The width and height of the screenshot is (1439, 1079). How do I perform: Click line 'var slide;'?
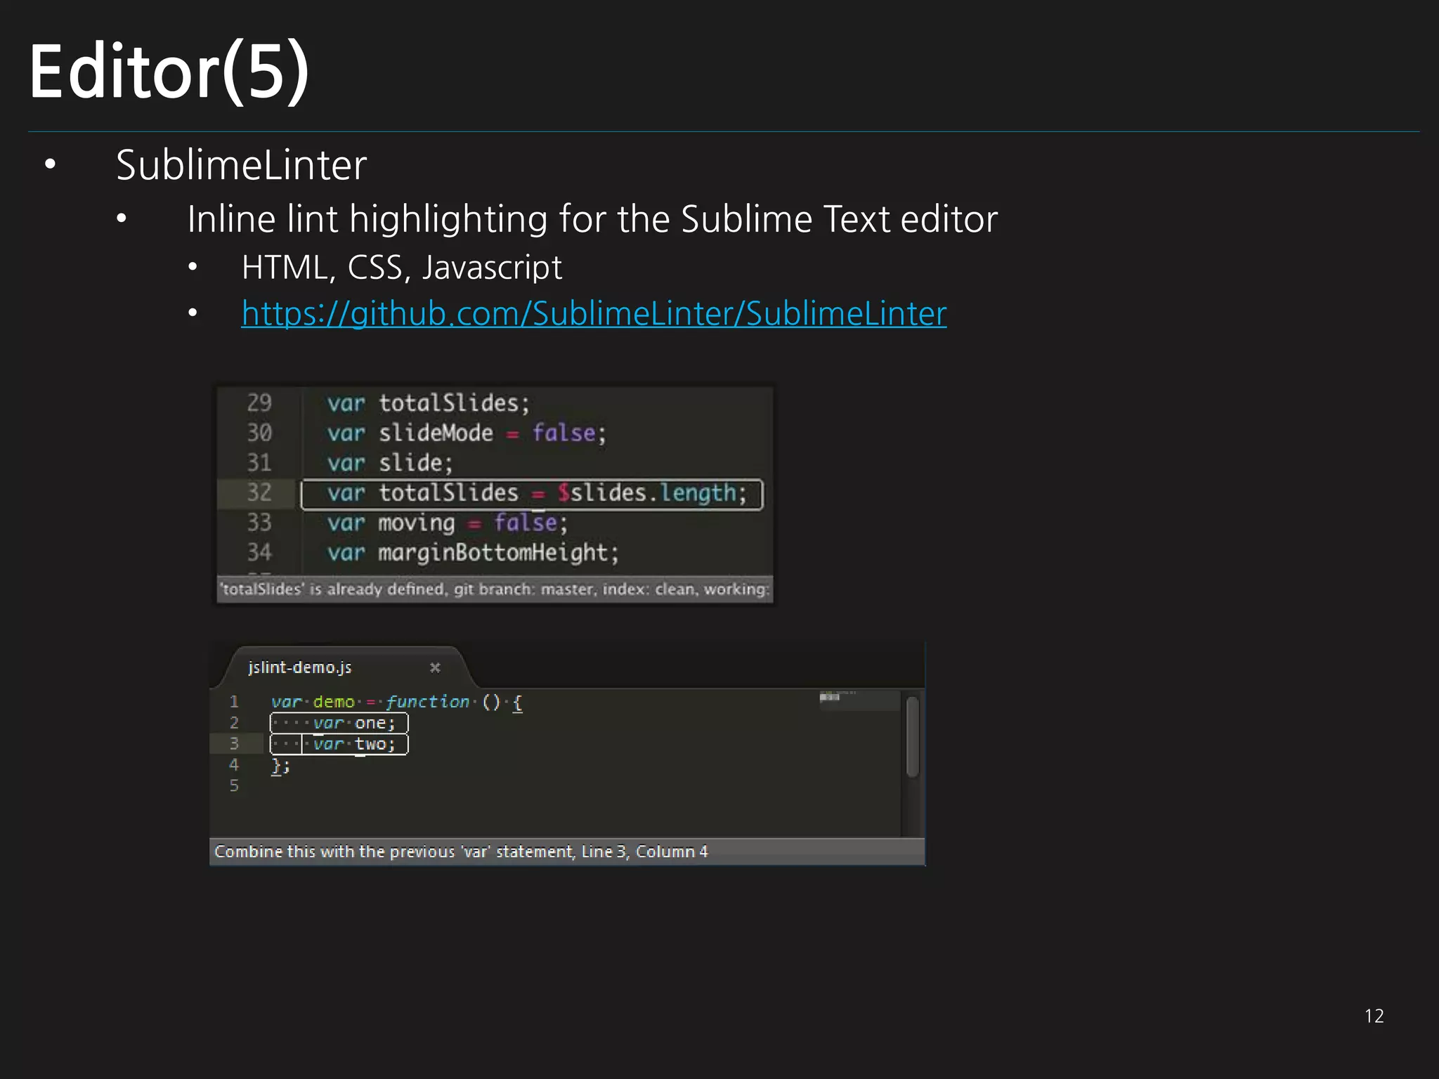click(x=390, y=463)
